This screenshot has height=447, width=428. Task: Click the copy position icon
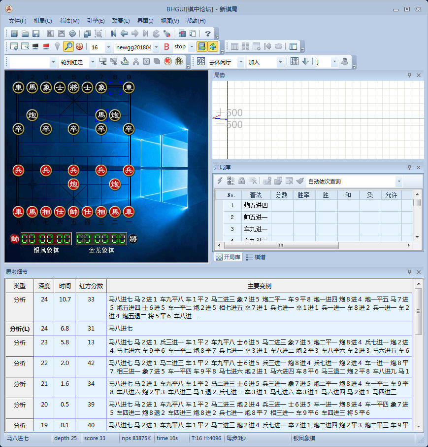click(87, 34)
